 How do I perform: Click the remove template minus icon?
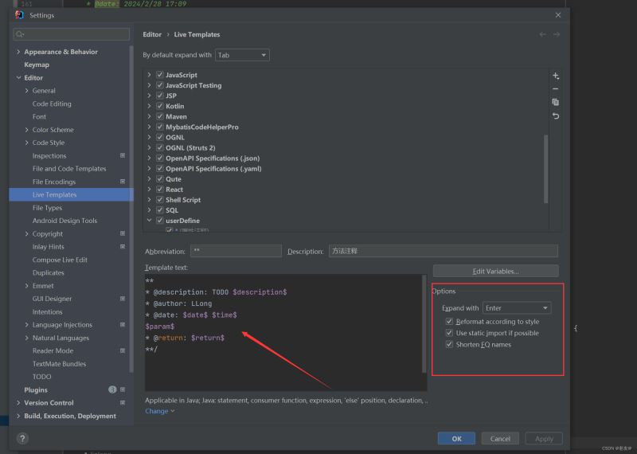coord(556,89)
